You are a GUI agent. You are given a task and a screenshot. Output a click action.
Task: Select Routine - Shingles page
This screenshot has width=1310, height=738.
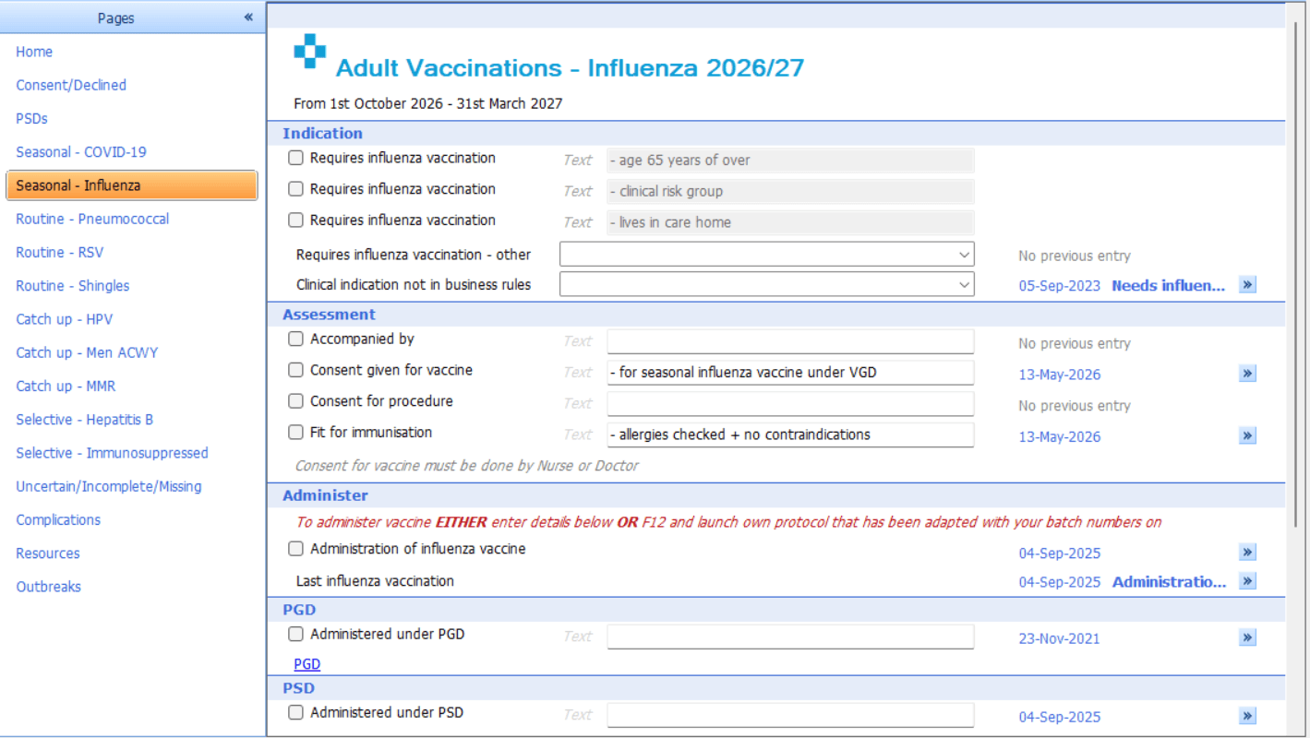click(73, 286)
